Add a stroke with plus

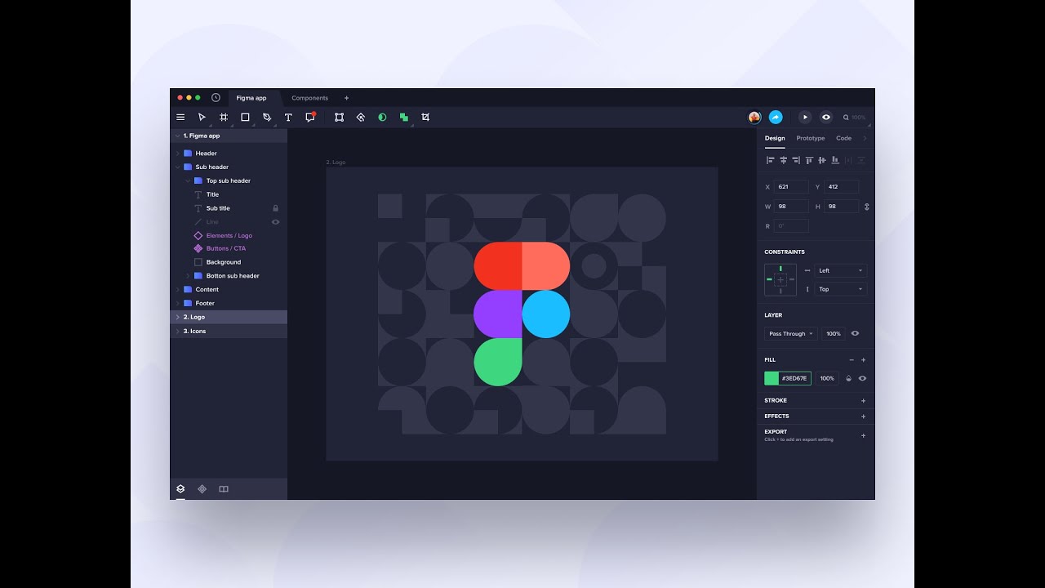(x=864, y=401)
